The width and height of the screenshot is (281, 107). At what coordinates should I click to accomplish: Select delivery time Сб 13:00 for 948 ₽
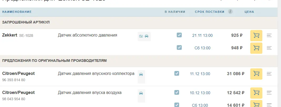pos(202,48)
